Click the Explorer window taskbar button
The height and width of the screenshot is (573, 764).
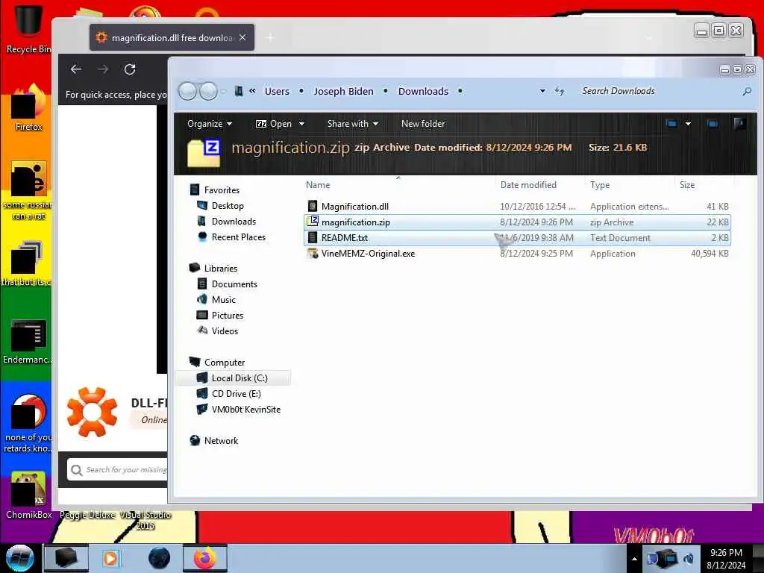(66, 558)
